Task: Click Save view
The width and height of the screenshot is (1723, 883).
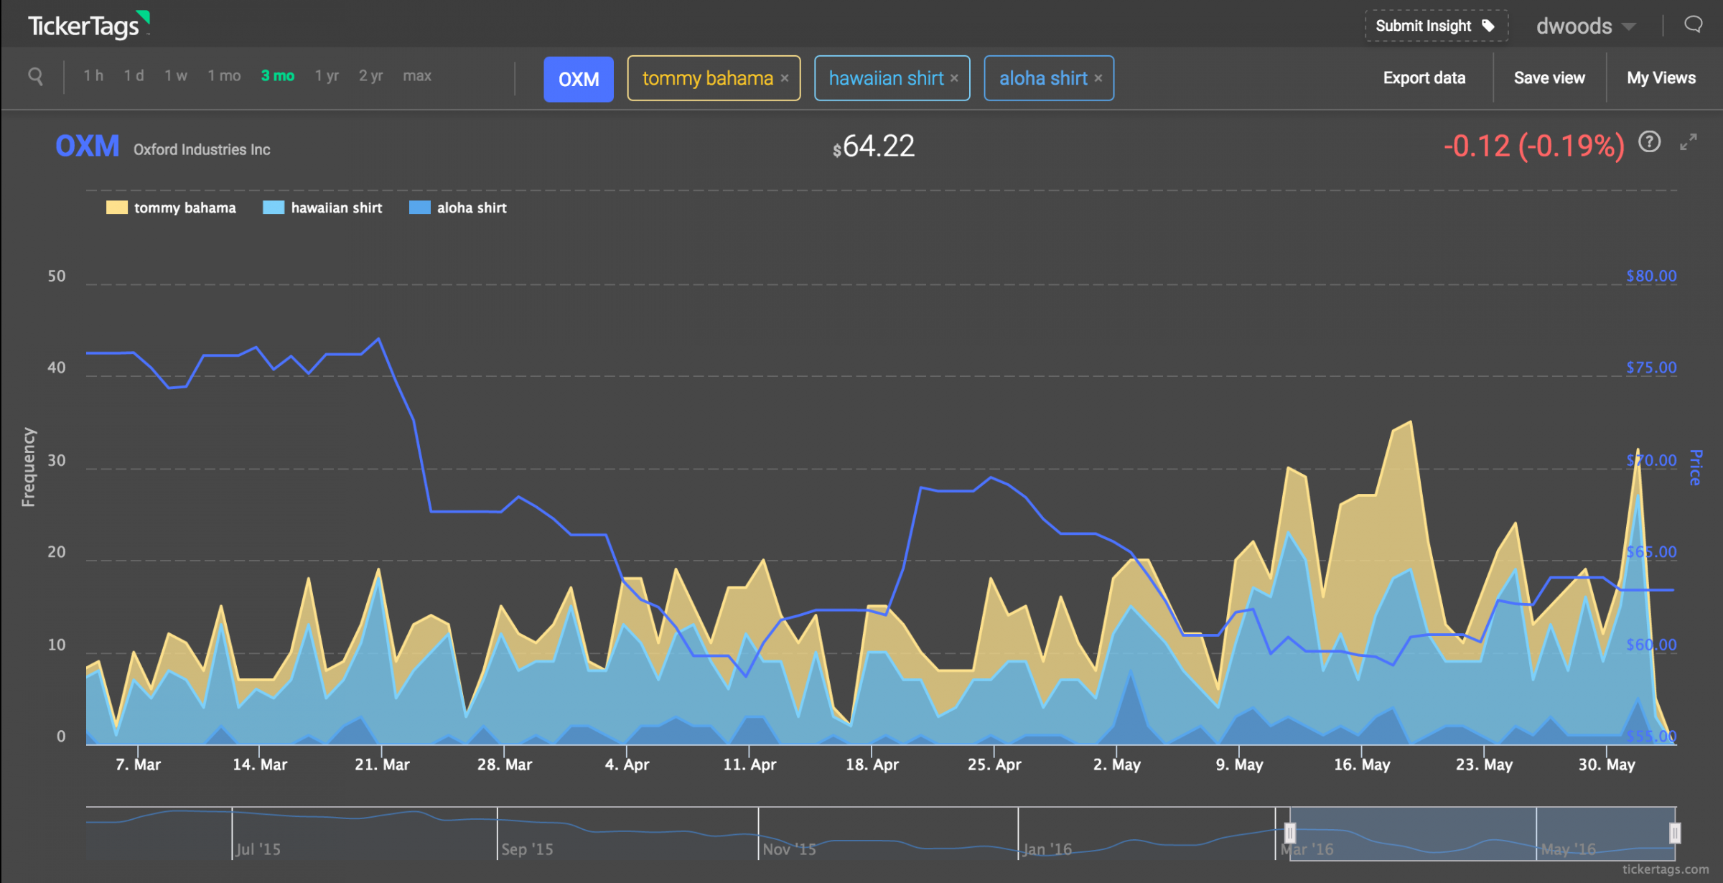Action: coord(1549,78)
